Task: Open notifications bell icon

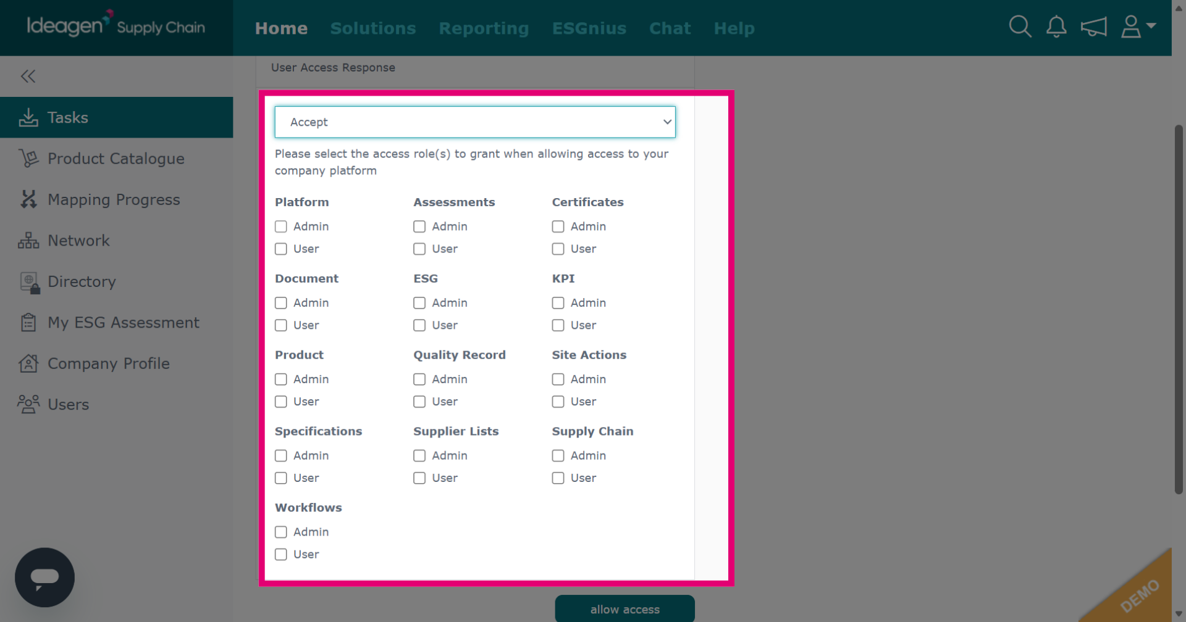Action: (x=1056, y=27)
